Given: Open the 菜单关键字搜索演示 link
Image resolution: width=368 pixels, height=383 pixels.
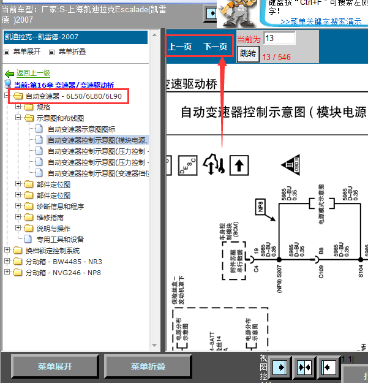Looking at the screenshot, I should click(x=321, y=21).
